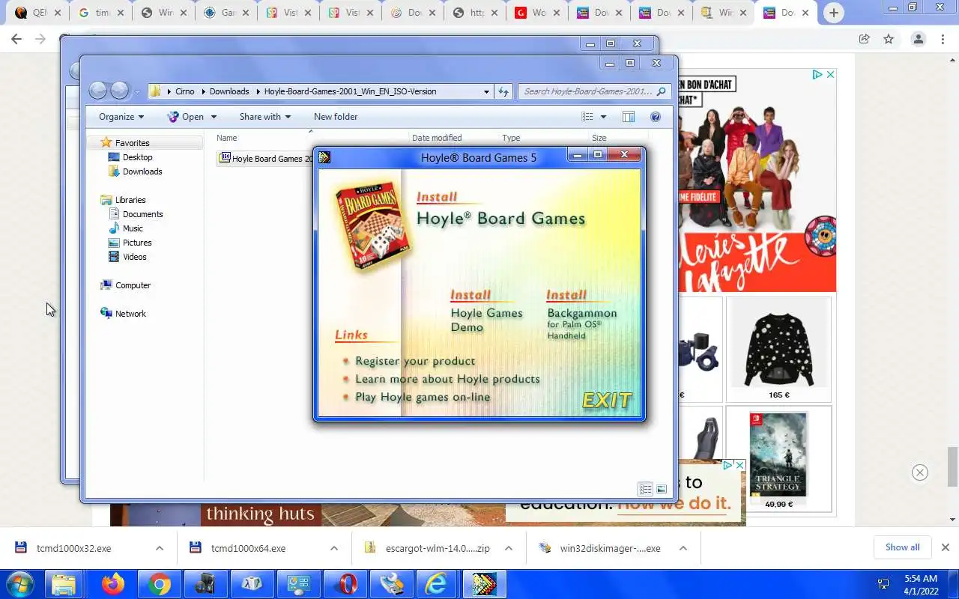Screen dimensions: 959x599
Task: Open the Documents library
Action: pos(142,214)
